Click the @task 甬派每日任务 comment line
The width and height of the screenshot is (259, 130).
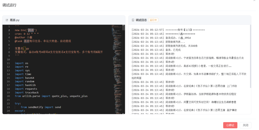(x=43, y=41)
